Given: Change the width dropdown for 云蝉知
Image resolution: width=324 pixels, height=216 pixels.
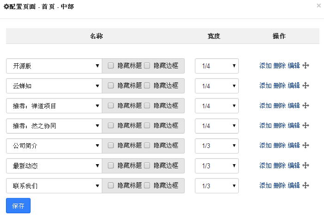Looking at the screenshot, I should click(217, 86).
